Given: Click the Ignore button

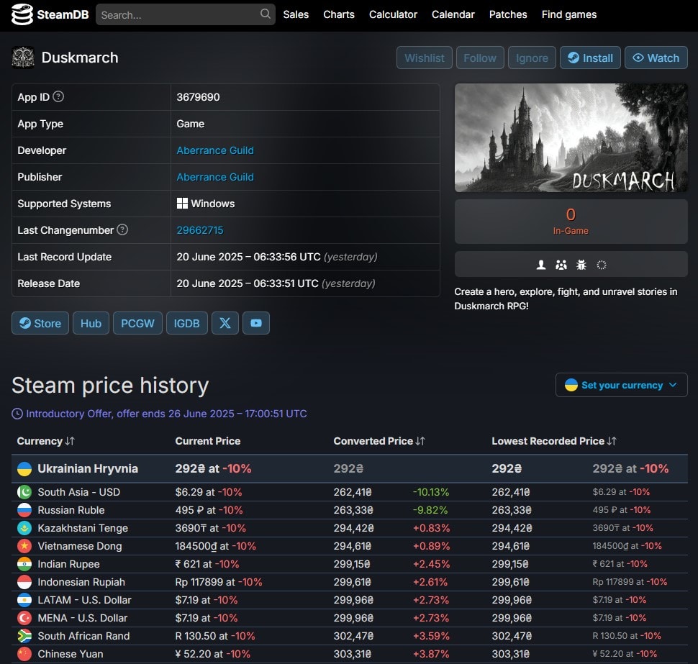Looking at the screenshot, I should pyautogui.click(x=532, y=58).
